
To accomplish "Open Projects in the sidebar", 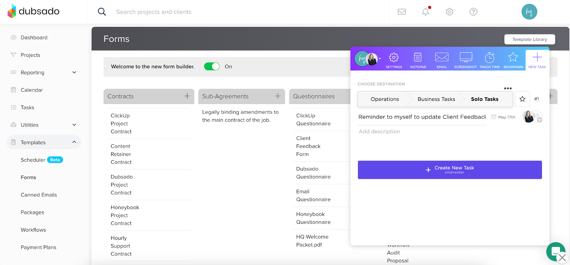I will click(x=30, y=55).
